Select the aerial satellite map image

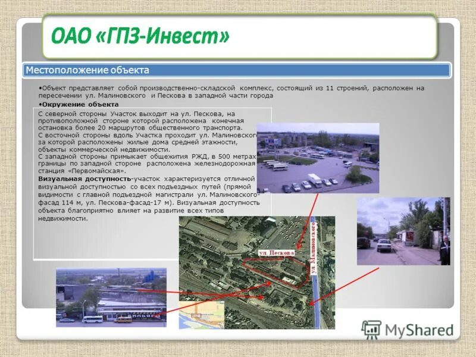257,273
